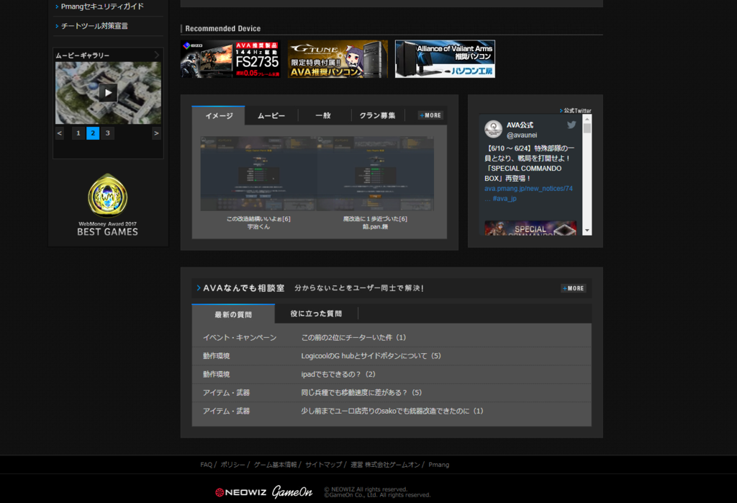Viewport: 737px width, 503px height.
Task: Go to movie gallery page 1
Action: point(78,133)
